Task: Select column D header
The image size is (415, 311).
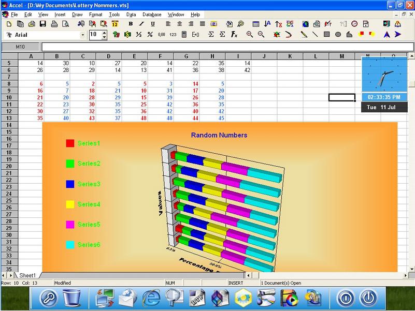Action: 108,56
